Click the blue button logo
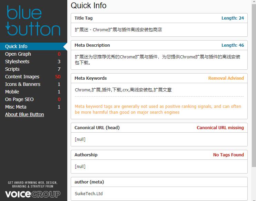 [x=33, y=21]
